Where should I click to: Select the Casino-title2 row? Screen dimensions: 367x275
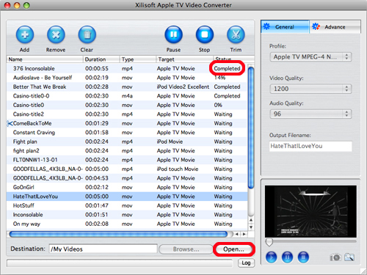click(x=127, y=114)
